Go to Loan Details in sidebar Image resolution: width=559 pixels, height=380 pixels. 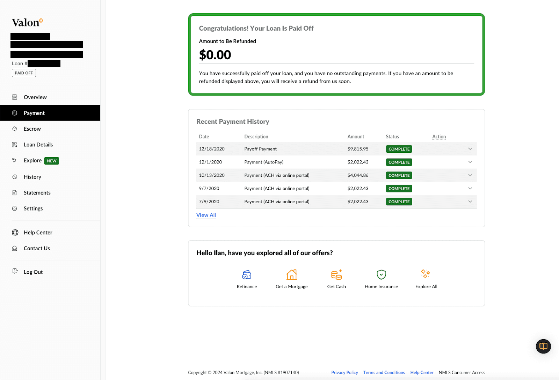pos(38,145)
